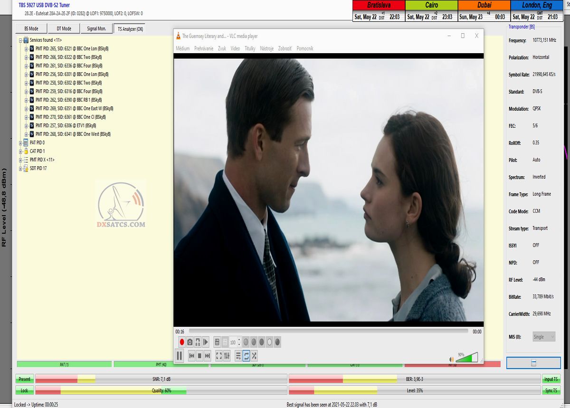Expand the CAT PID 1 node
The image size is (570, 408).
click(x=20, y=152)
